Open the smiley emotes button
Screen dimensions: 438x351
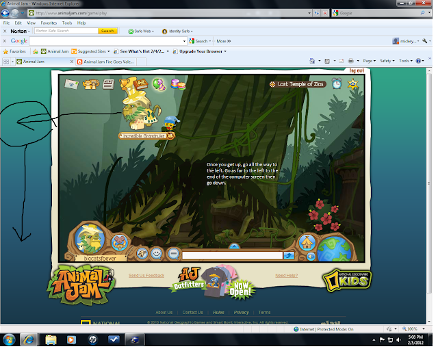pos(157,254)
